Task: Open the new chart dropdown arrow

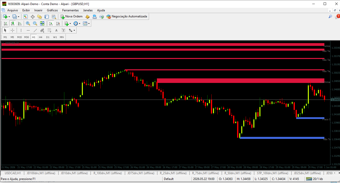Action: (9, 17)
